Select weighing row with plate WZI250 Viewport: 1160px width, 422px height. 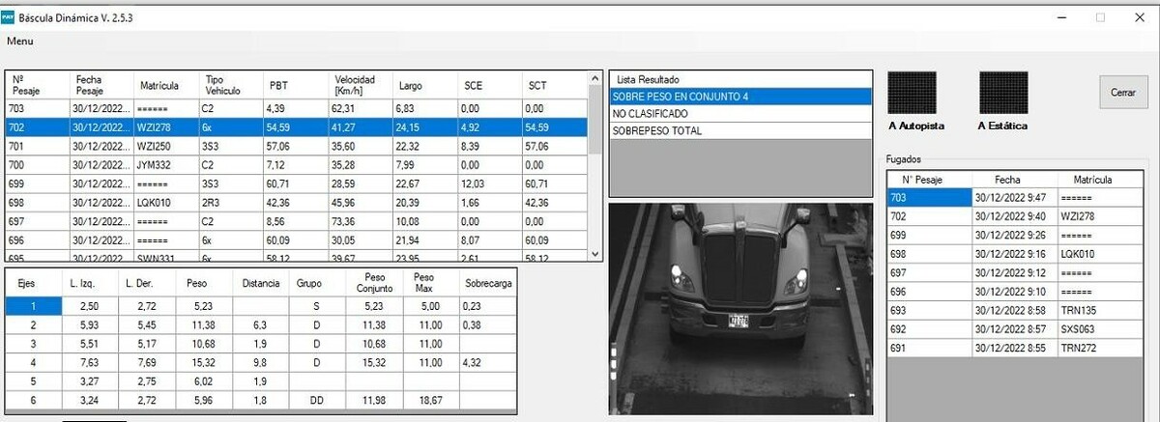(x=164, y=146)
